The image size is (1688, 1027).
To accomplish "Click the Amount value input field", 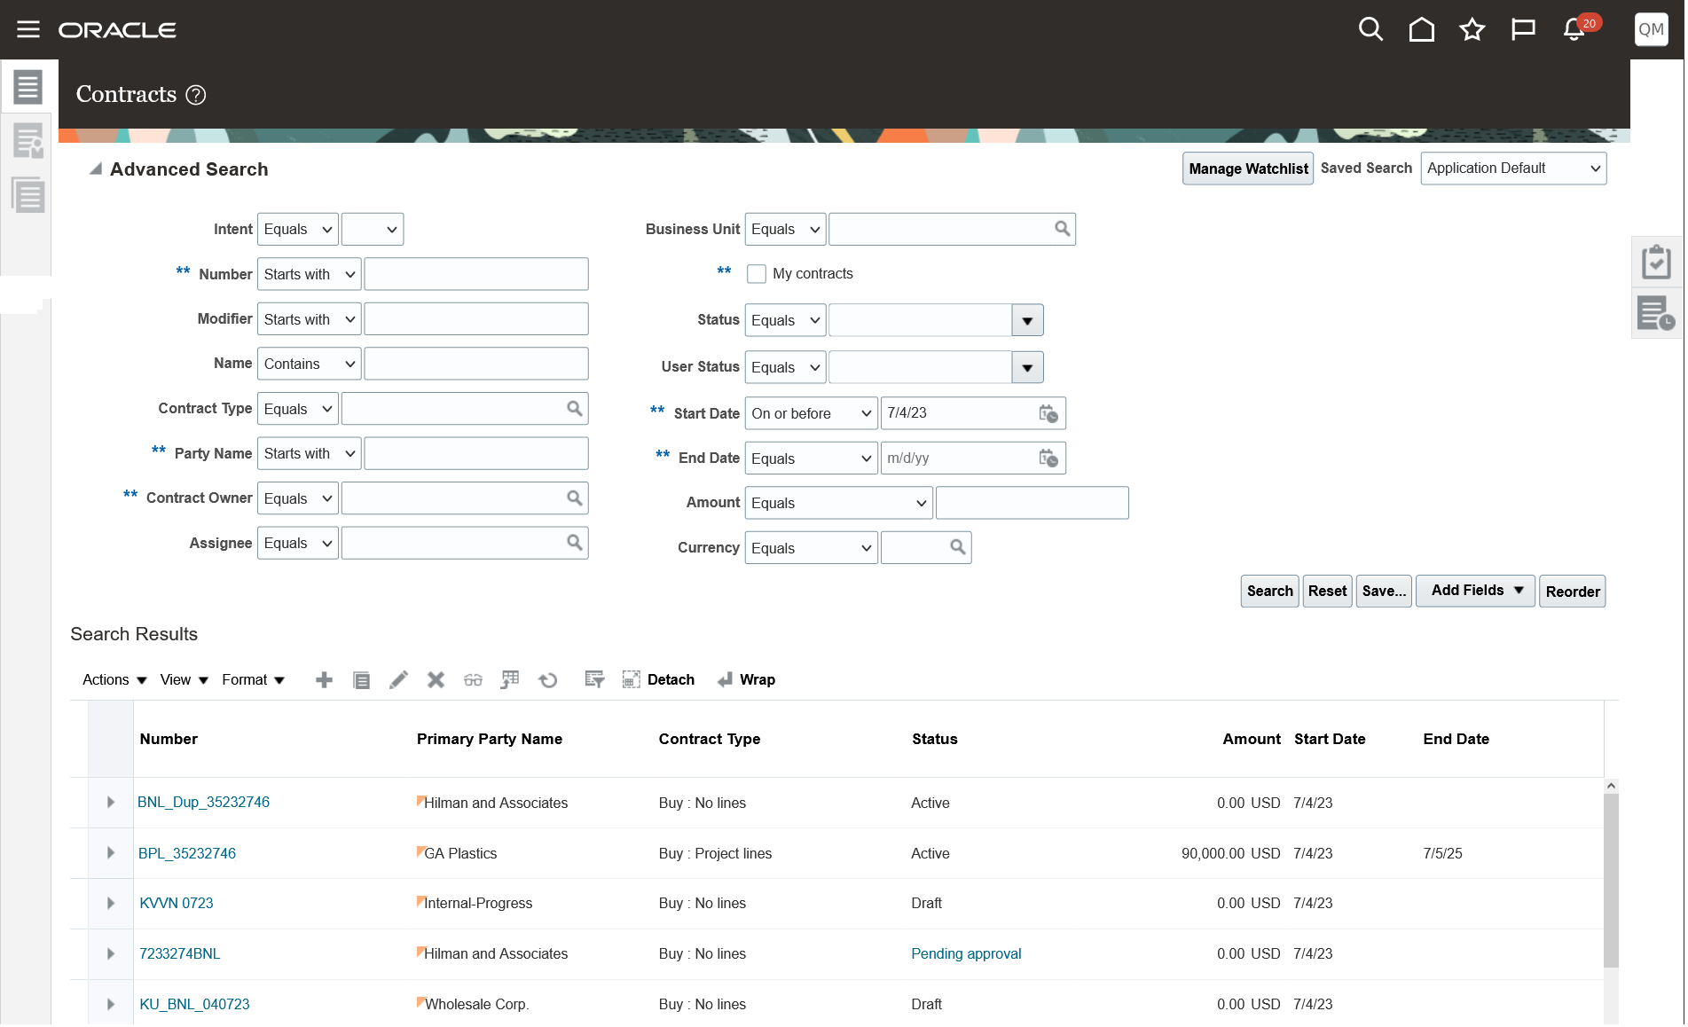I will (x=1032, y=504).
